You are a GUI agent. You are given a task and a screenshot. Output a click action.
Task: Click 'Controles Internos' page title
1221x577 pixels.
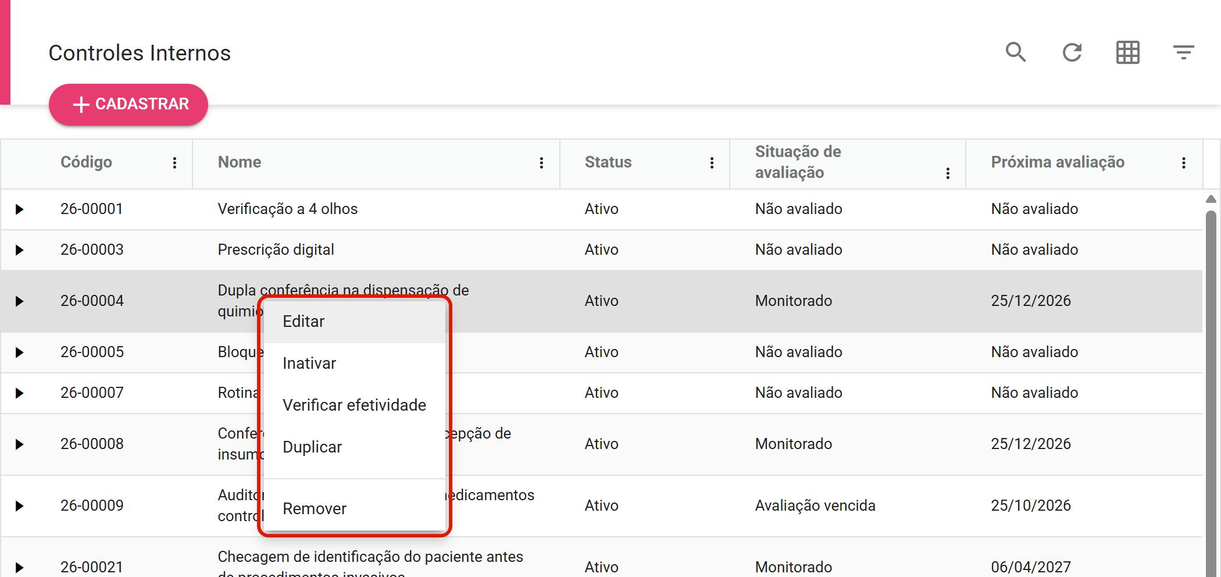point(140,53)
